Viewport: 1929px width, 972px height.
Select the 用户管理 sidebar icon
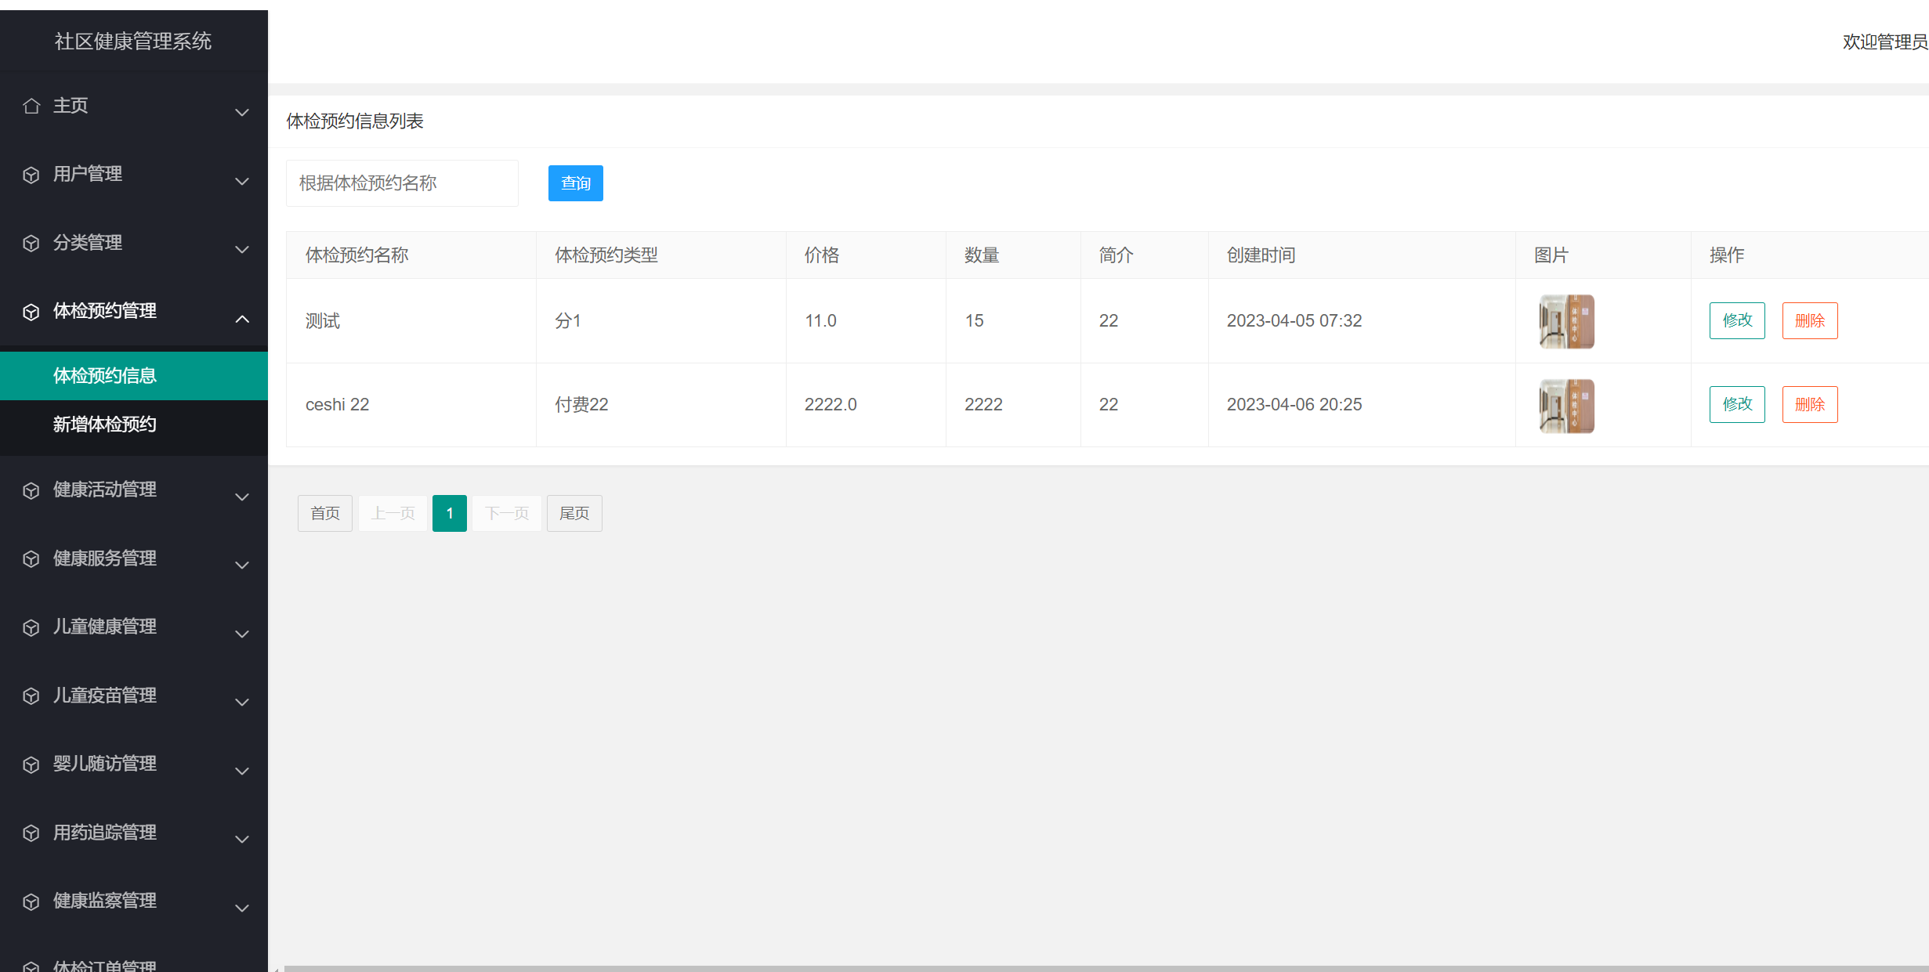pos(31,175)
